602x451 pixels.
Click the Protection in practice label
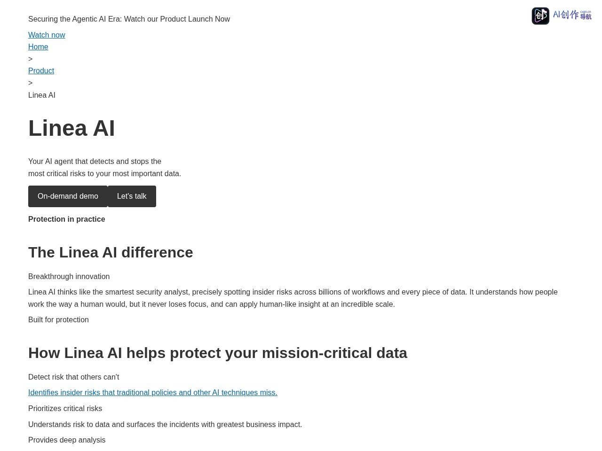(x=66, y=219)
